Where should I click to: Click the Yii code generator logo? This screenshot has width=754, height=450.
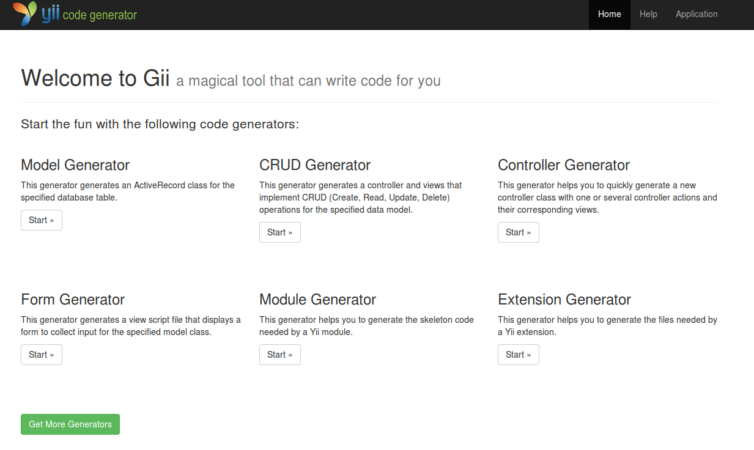pyautogui.click(x=75, y=14)
